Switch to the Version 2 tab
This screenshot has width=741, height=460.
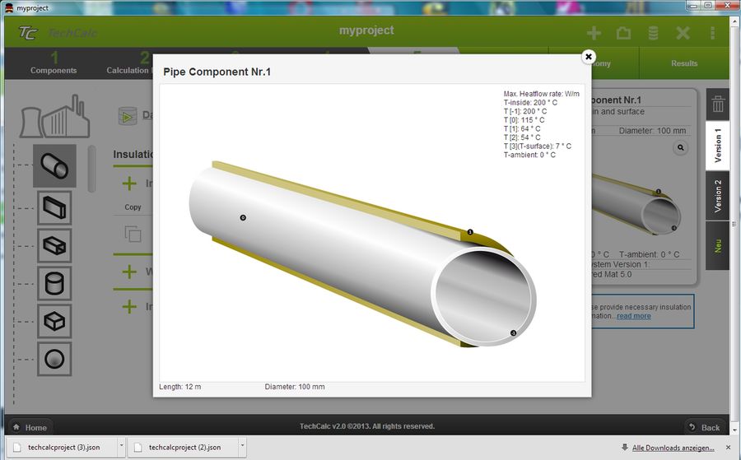[x=717, y=196]
